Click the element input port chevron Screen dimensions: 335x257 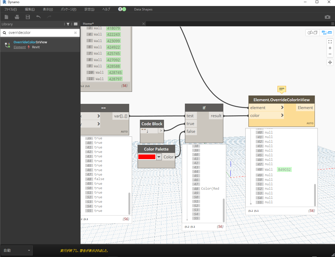(282, 107)
